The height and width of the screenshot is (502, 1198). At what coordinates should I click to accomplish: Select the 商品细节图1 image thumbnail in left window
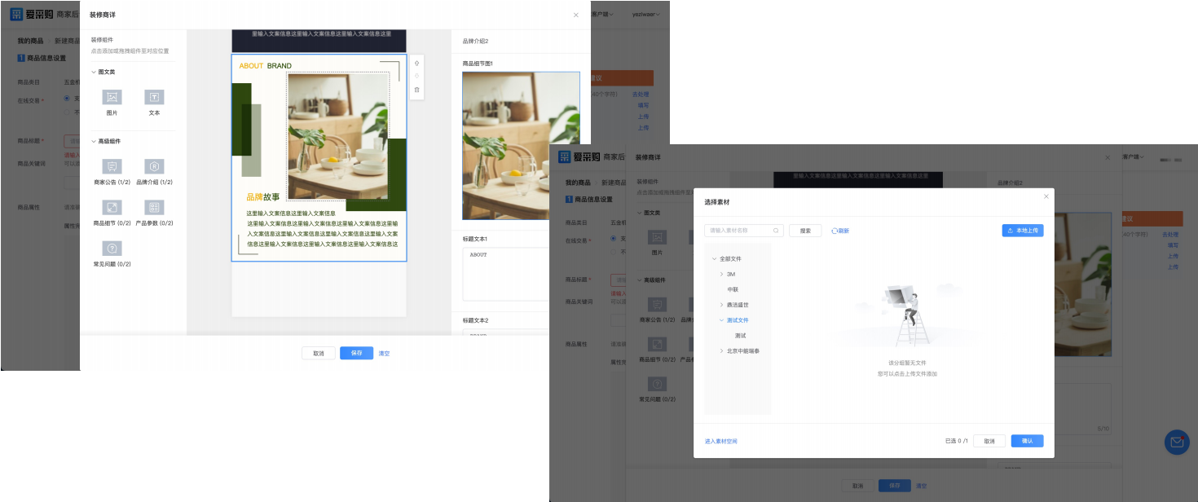click(x=521, y=146)
